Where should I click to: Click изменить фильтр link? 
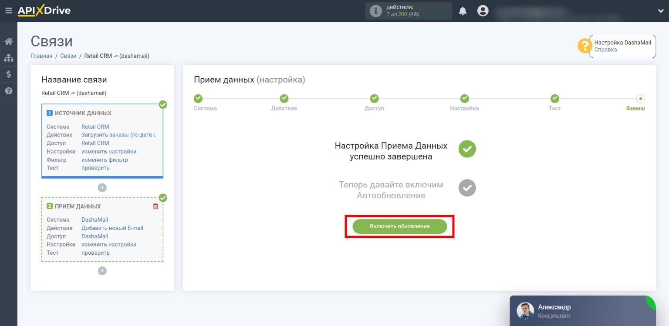pyautogui.click(x=105, y=160)
